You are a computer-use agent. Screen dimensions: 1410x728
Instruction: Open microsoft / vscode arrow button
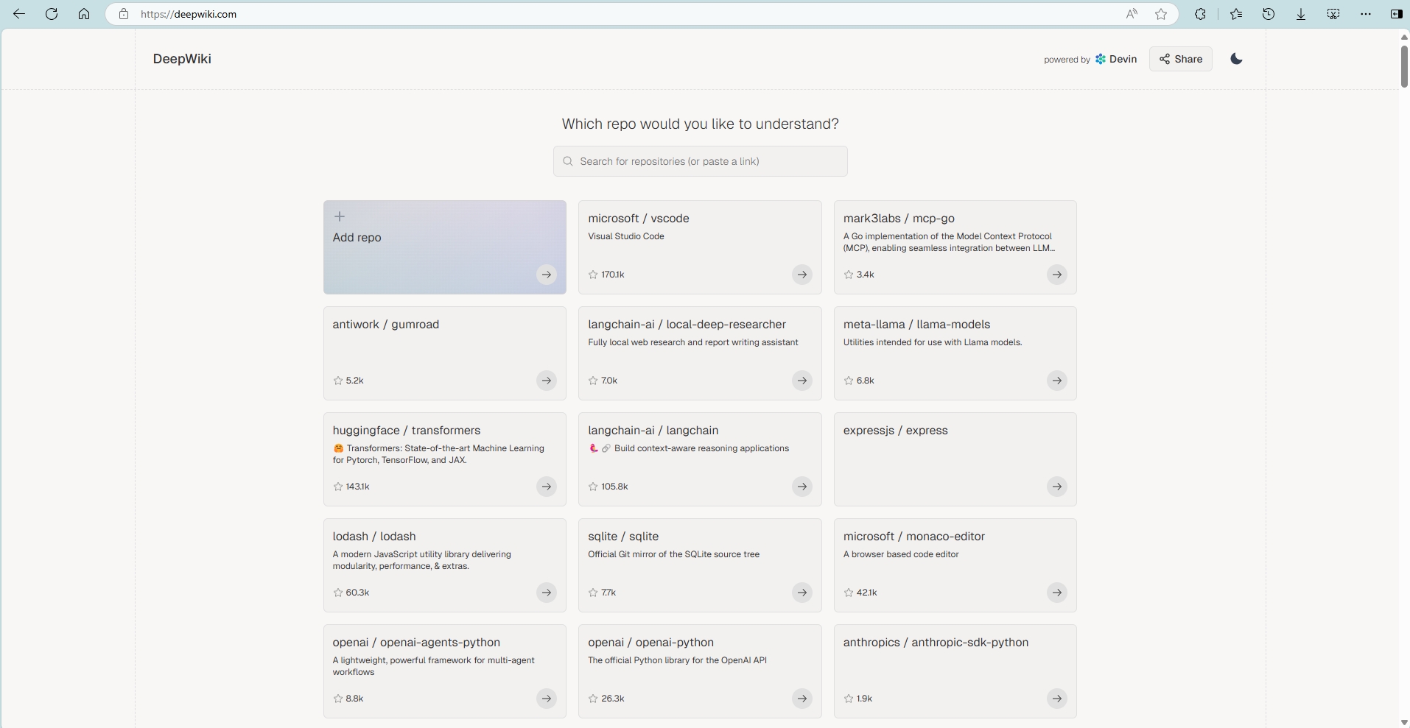click(x=802, y=275)
